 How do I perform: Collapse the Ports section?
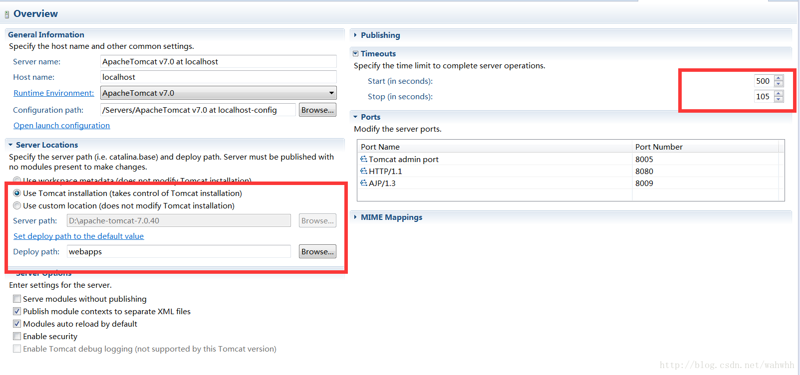pyautogui.click(x=355, y=117)
